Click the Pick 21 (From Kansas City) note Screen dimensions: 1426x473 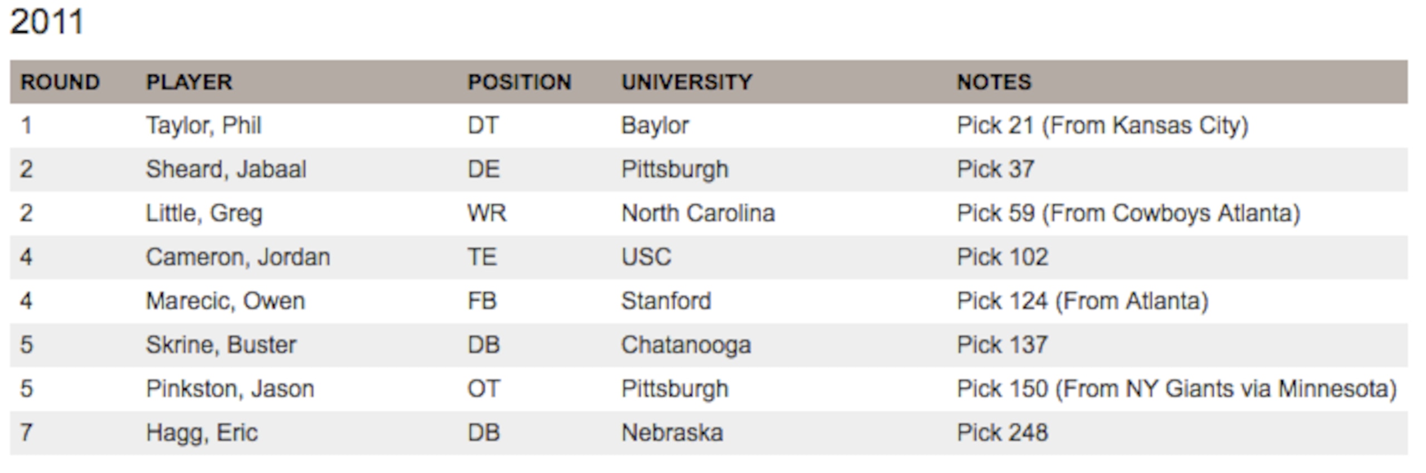pyautogui.click(x=1102, y=125)
